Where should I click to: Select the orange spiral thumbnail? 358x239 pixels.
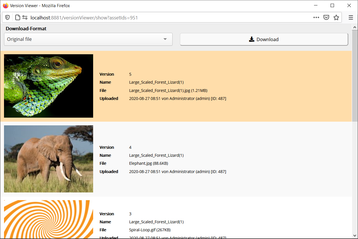[x=49, y=219]
